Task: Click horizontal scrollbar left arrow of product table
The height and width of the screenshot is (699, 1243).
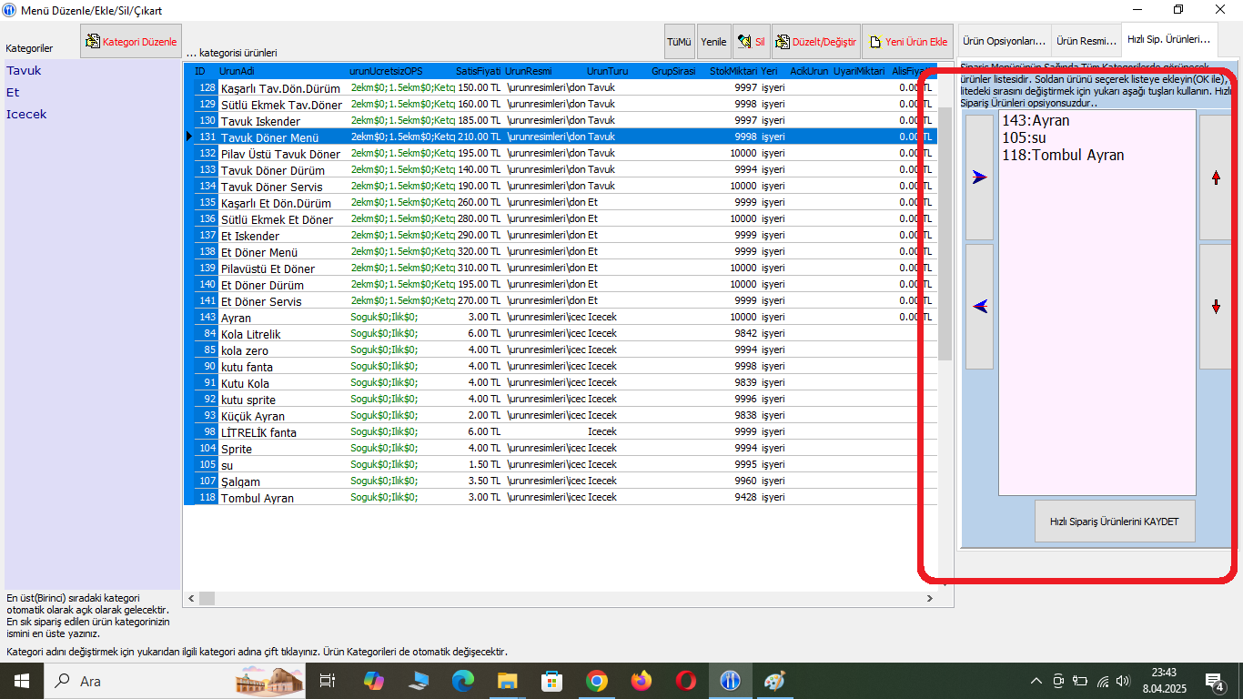Action: (x=191, y=599)
